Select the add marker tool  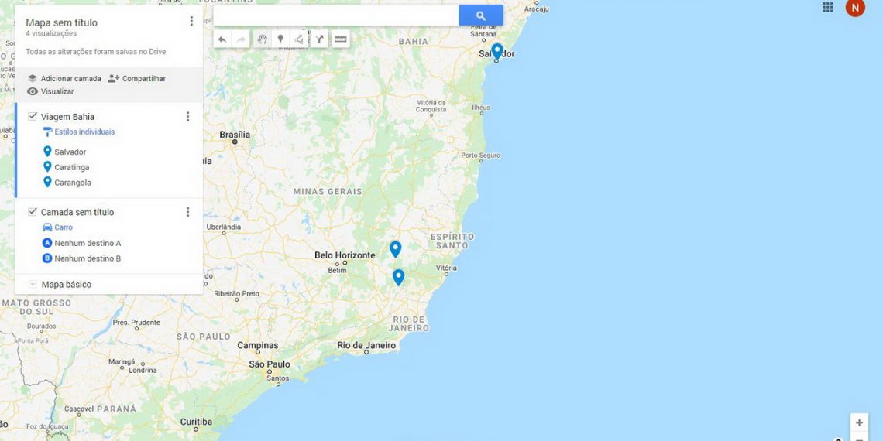click(280, 39)
